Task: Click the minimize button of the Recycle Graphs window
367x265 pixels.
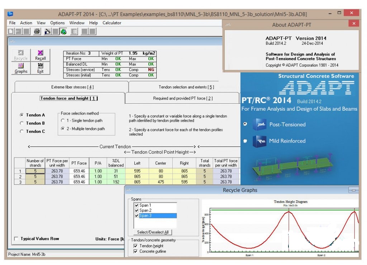Action: (x=353, y=190)
